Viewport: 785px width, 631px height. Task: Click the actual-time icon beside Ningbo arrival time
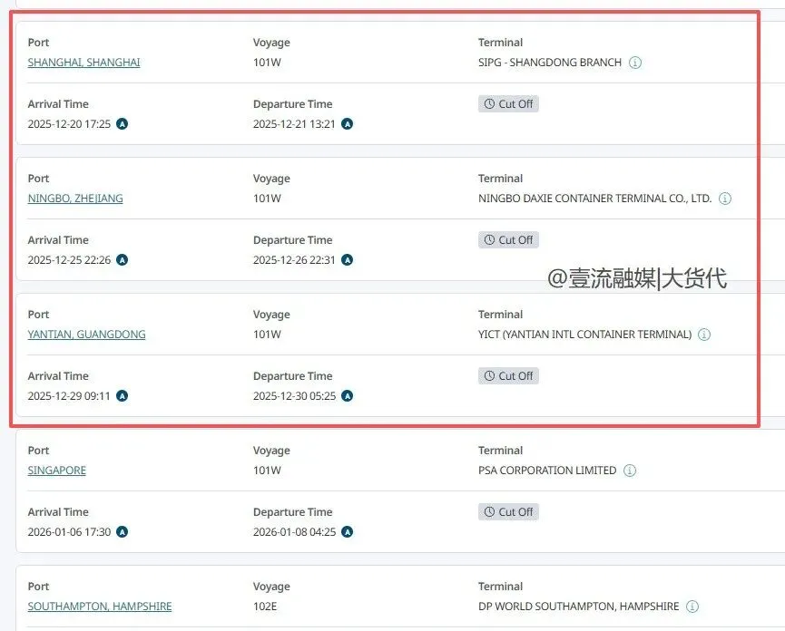pyautogui.click(x=123, y=260)
